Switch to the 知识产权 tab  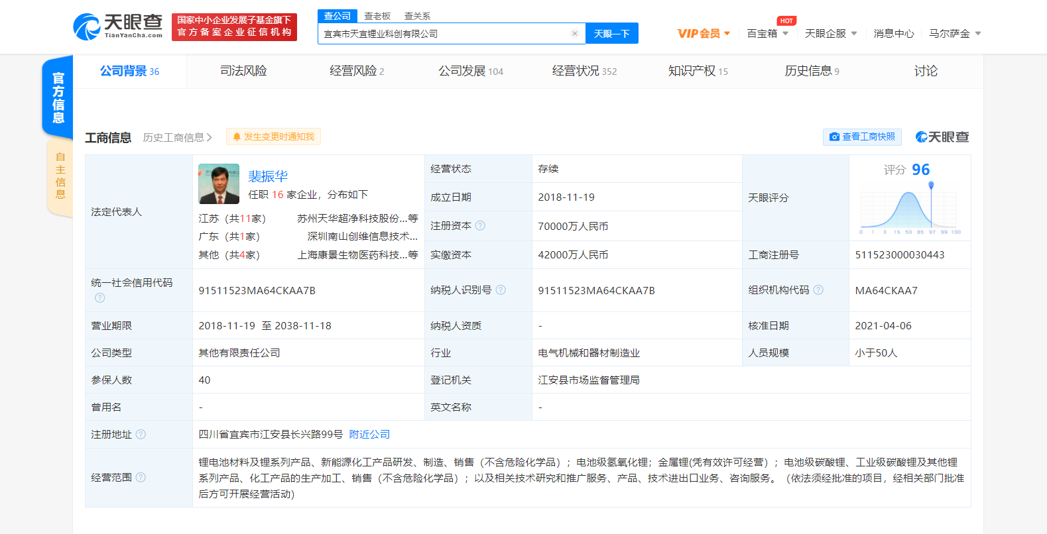point(698,71)
